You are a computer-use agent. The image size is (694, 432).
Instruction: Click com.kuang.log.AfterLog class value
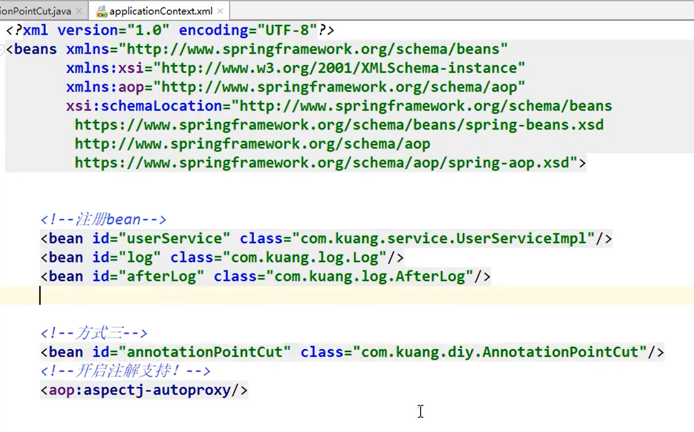coord(370,276)
